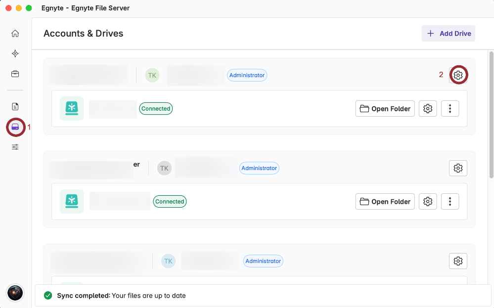
Task: Click the Accounts & Drives heading
Action: [83, 34]
